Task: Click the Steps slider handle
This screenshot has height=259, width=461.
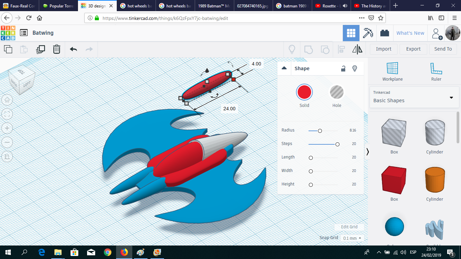Action: (337, 144)
